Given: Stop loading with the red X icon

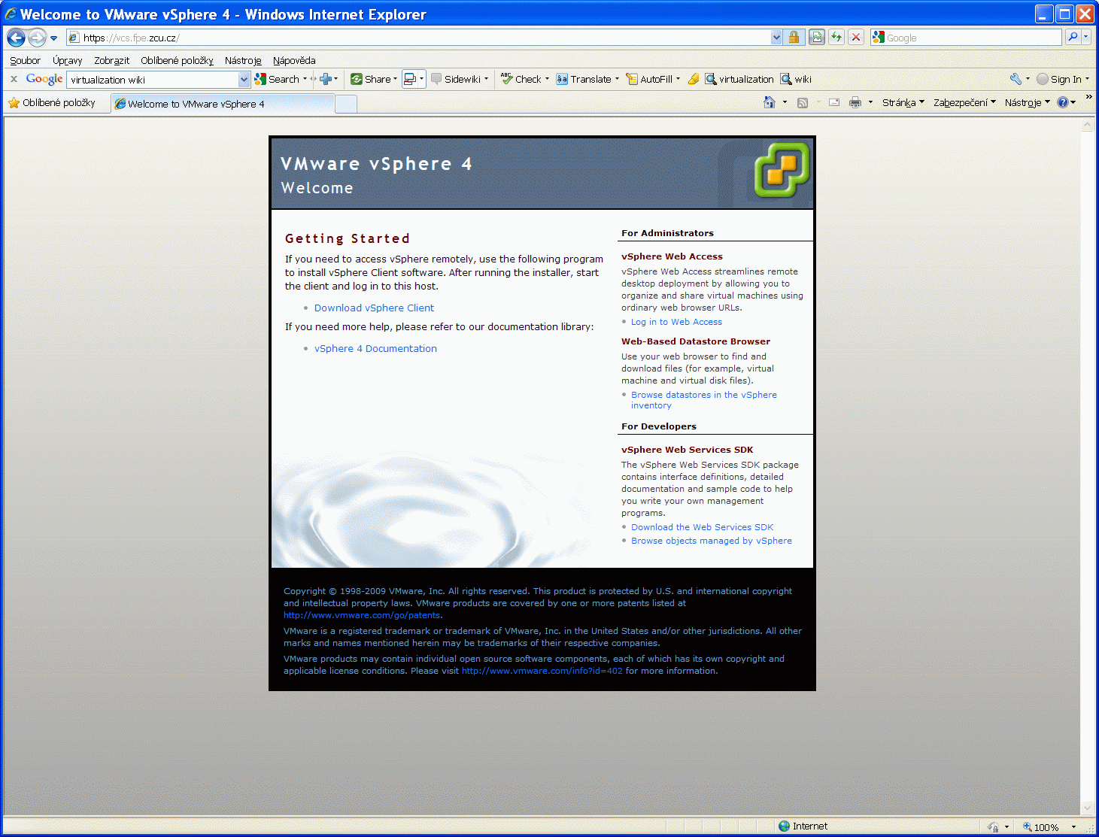Looking at the screenshot, I should point(856,38).
